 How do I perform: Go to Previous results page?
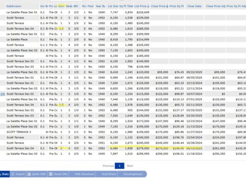108,166
